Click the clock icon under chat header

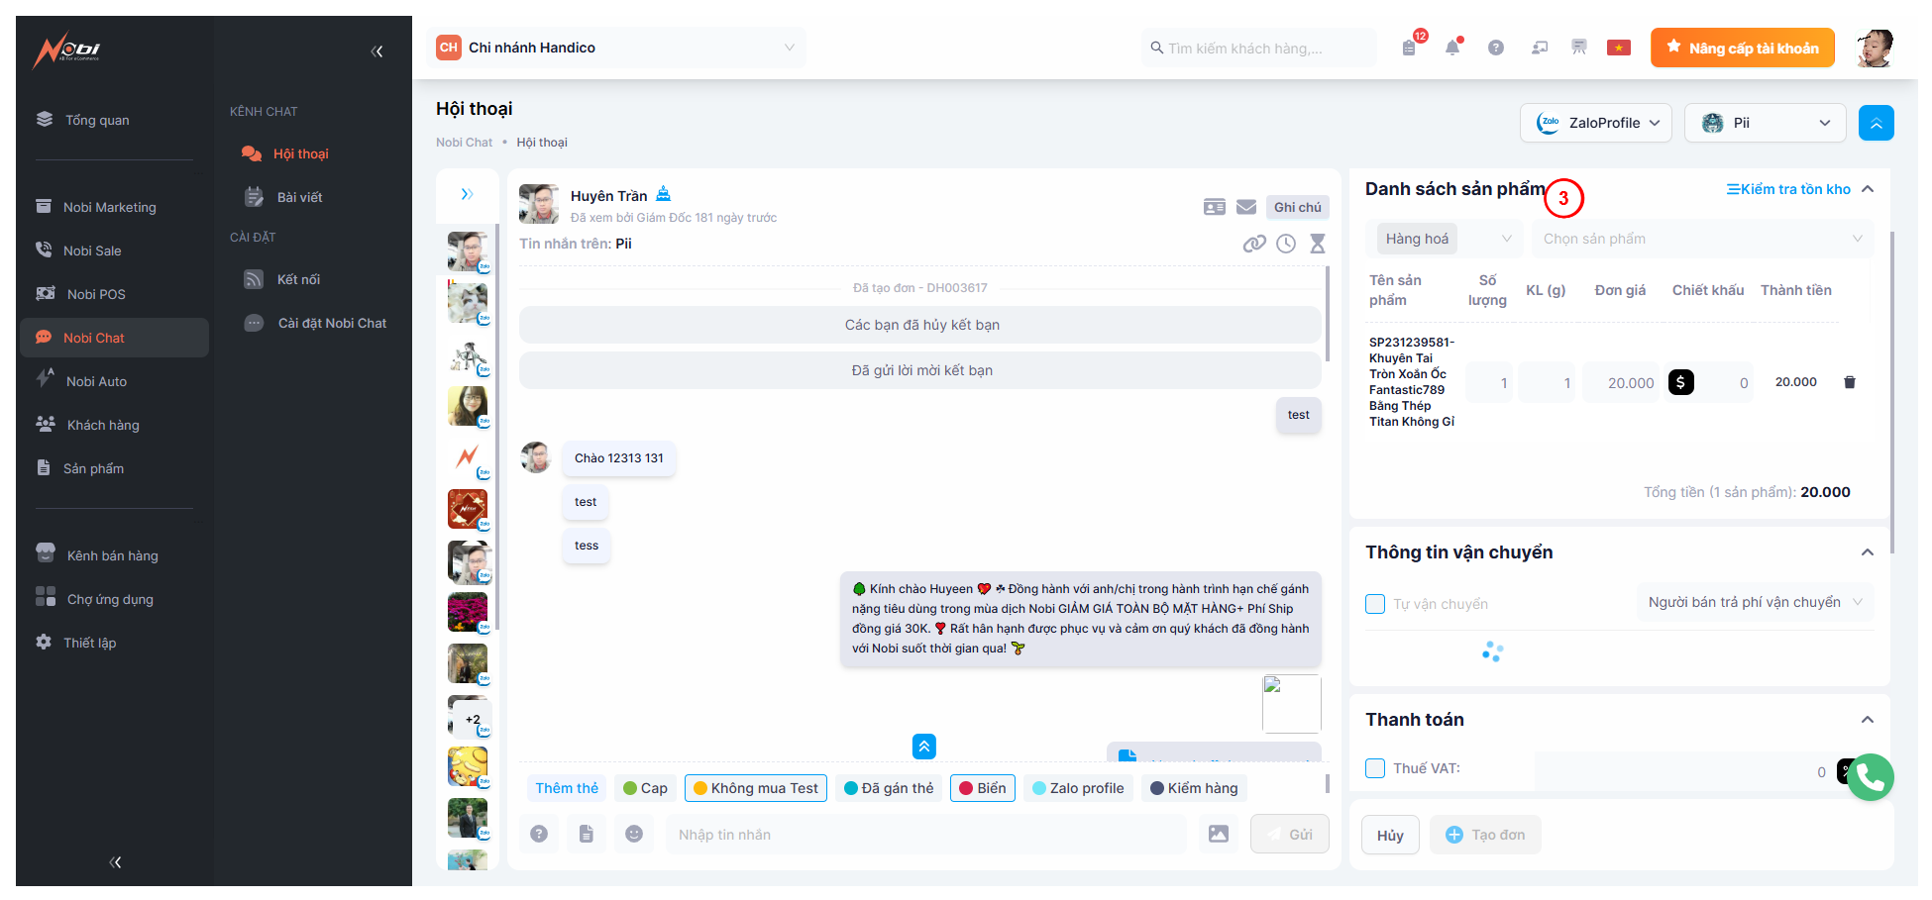point(1286,244)
